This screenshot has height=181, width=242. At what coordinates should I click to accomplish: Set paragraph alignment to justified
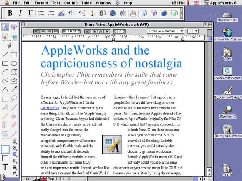point(56,31)
